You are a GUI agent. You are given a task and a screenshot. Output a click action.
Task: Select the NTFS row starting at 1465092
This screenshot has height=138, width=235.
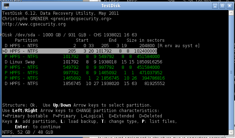[x=84, y=78]
